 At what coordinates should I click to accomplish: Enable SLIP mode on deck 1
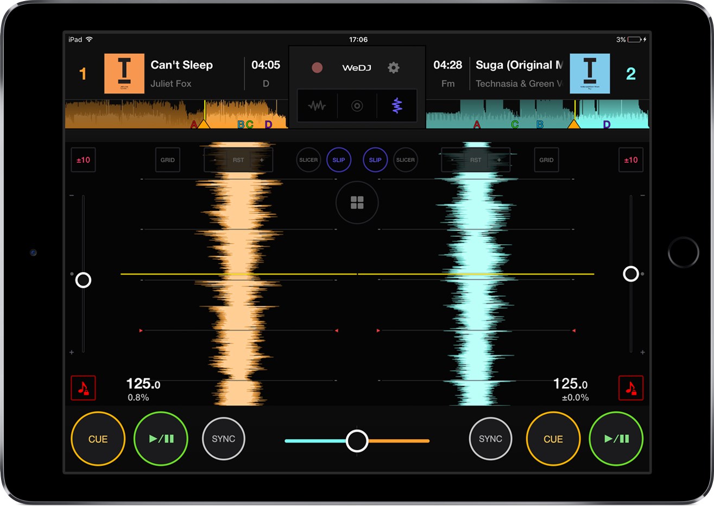(x=339, y=160)
